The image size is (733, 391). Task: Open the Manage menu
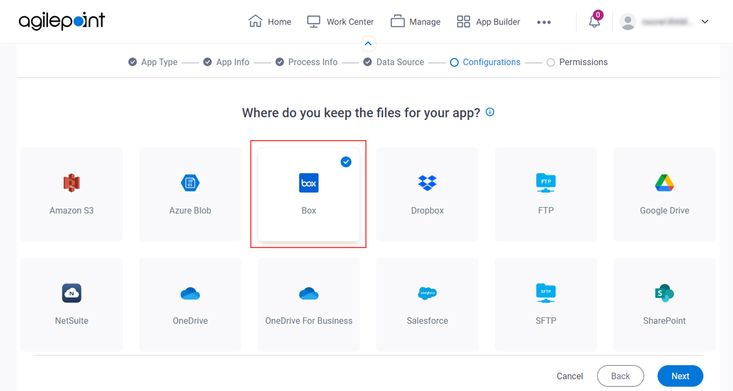pyautogui.click(x=416, y=22)
